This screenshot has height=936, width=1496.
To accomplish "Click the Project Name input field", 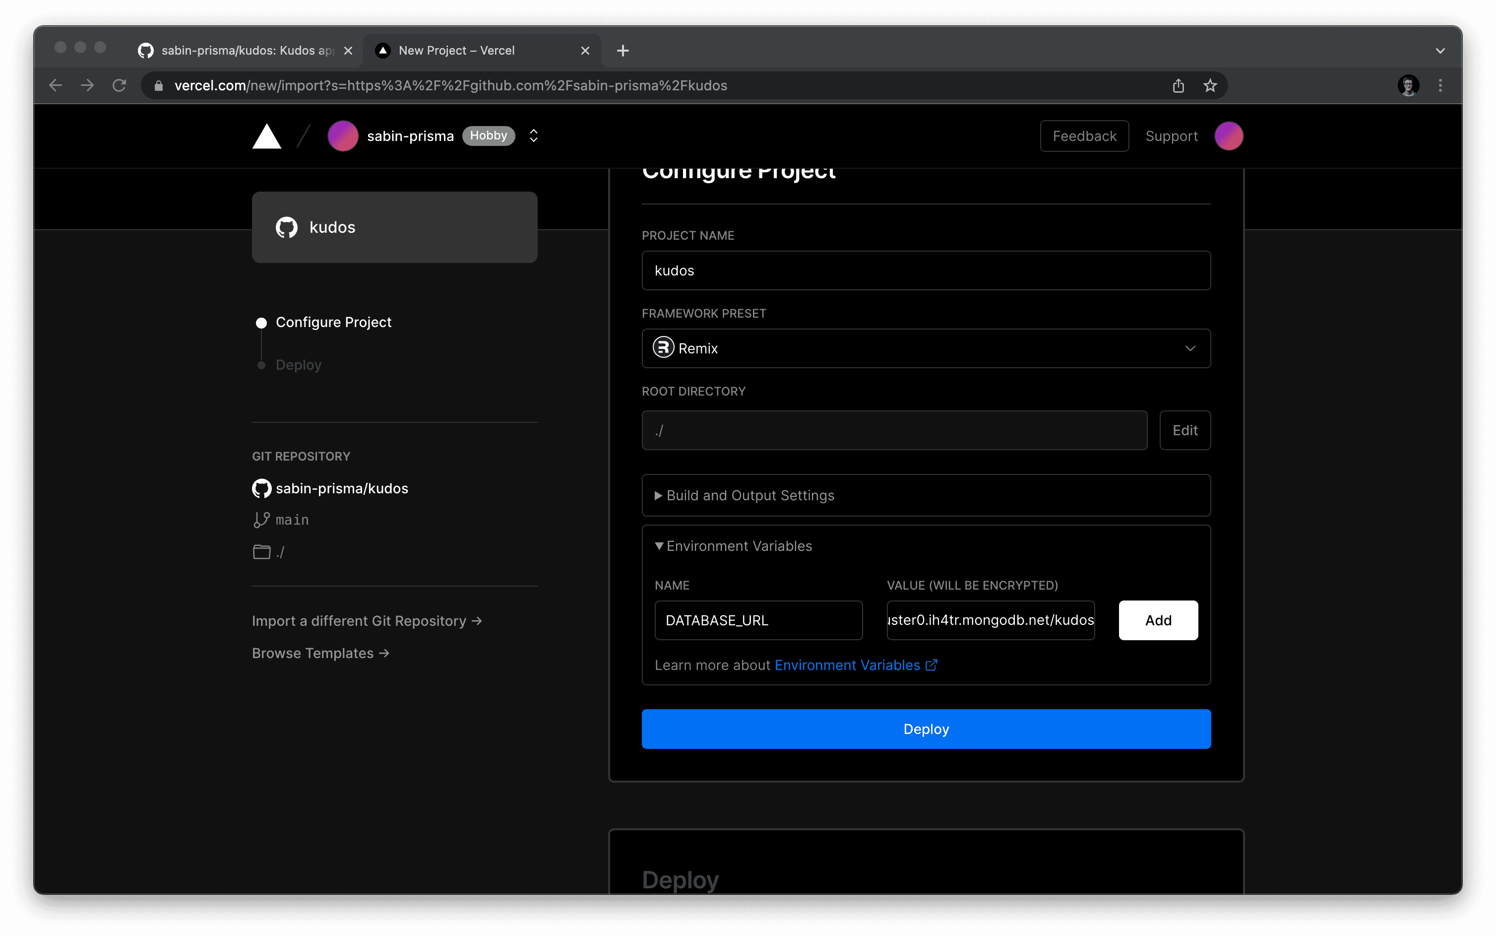I will pyautogui.click(x=926, y=270).
